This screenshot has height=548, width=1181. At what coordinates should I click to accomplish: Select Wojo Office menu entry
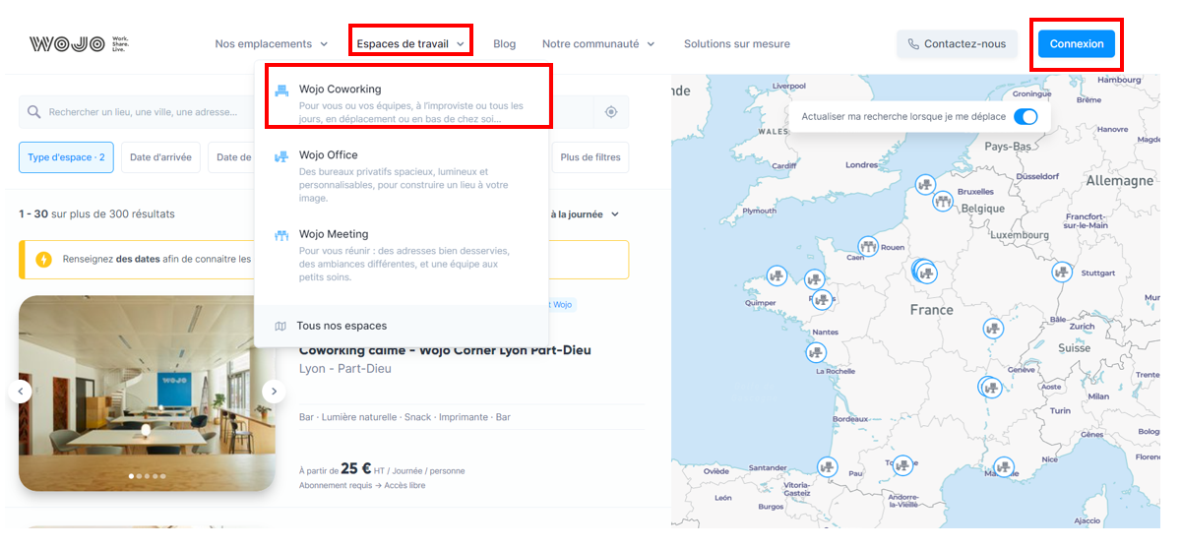coord(402,176)
